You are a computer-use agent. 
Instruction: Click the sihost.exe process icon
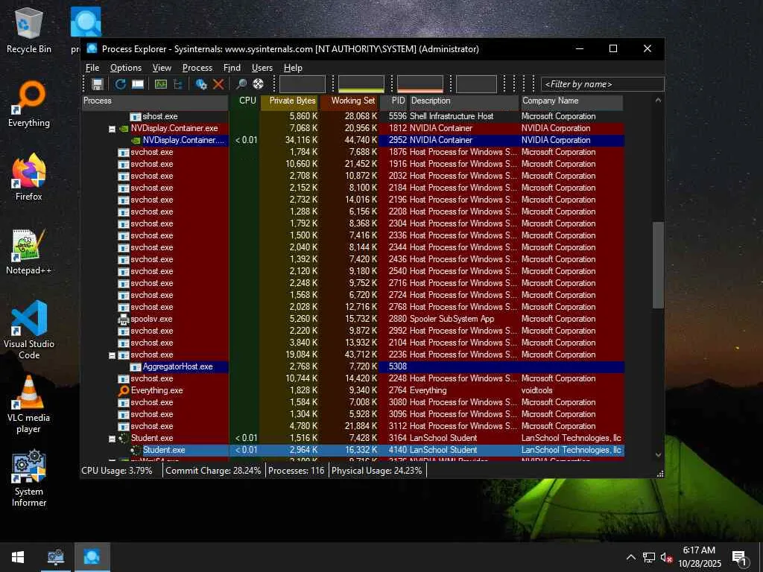136,117
